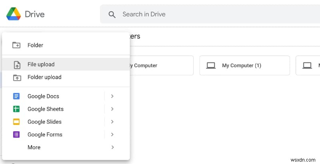This screenshot has width=320, height=164.
Task: Focus the Search in Drive field
Action: click(x=210, y=14)
